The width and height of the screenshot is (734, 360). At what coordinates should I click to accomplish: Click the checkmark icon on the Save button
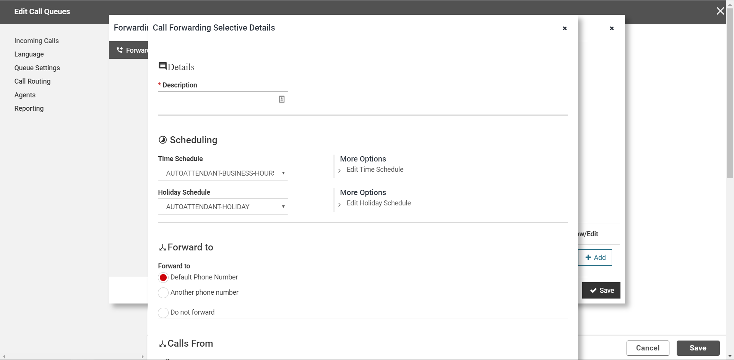(x=593, y=291)
